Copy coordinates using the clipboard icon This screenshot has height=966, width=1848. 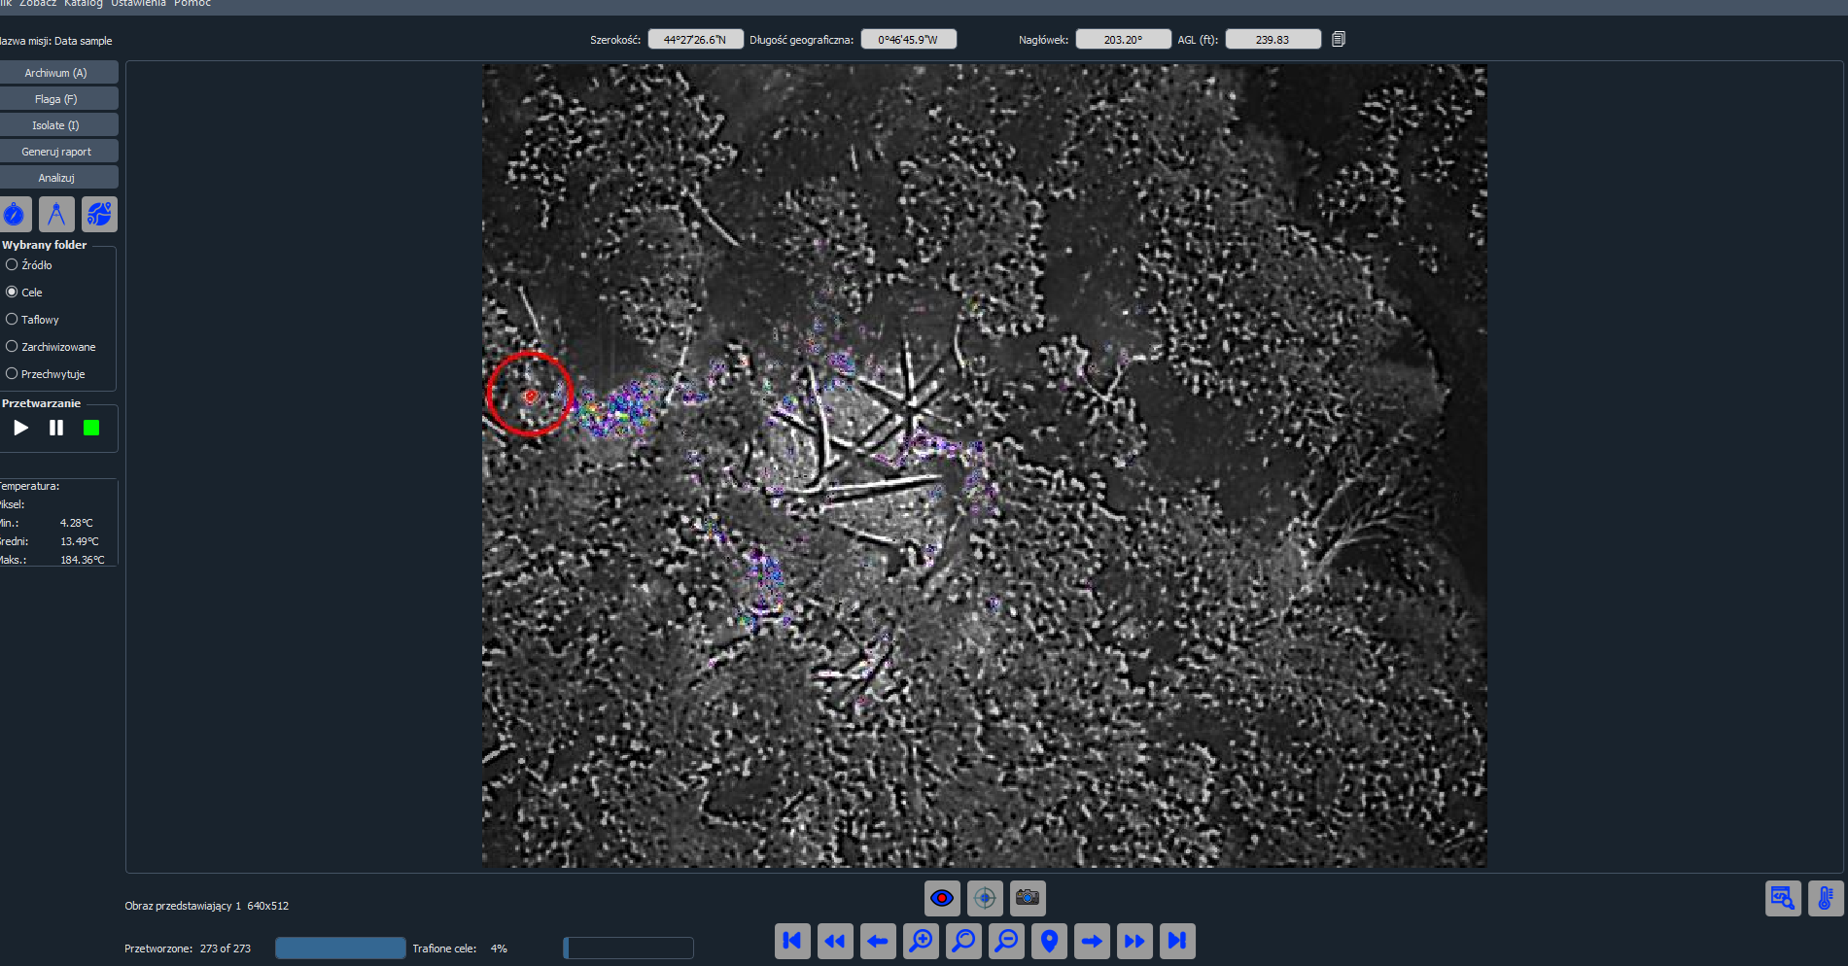coord(1339,40)
